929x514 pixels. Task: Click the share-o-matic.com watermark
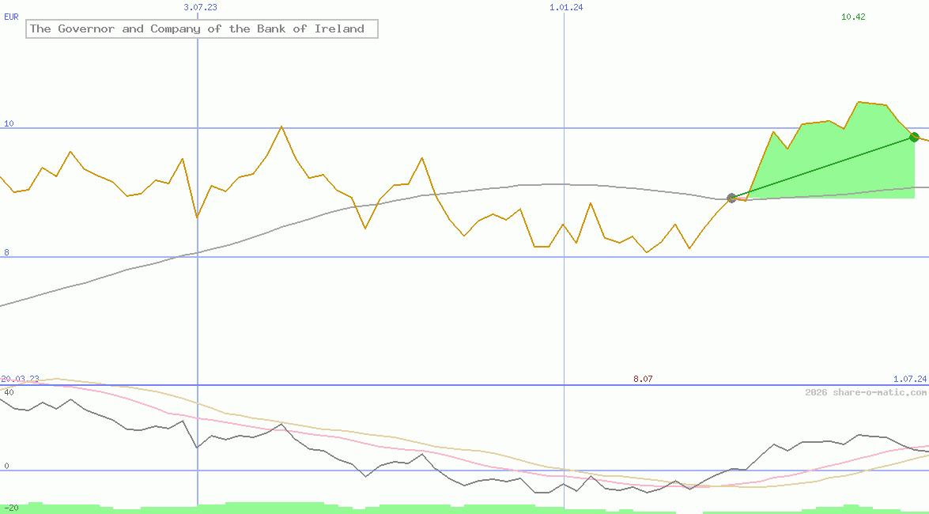[x=866, y=392]
